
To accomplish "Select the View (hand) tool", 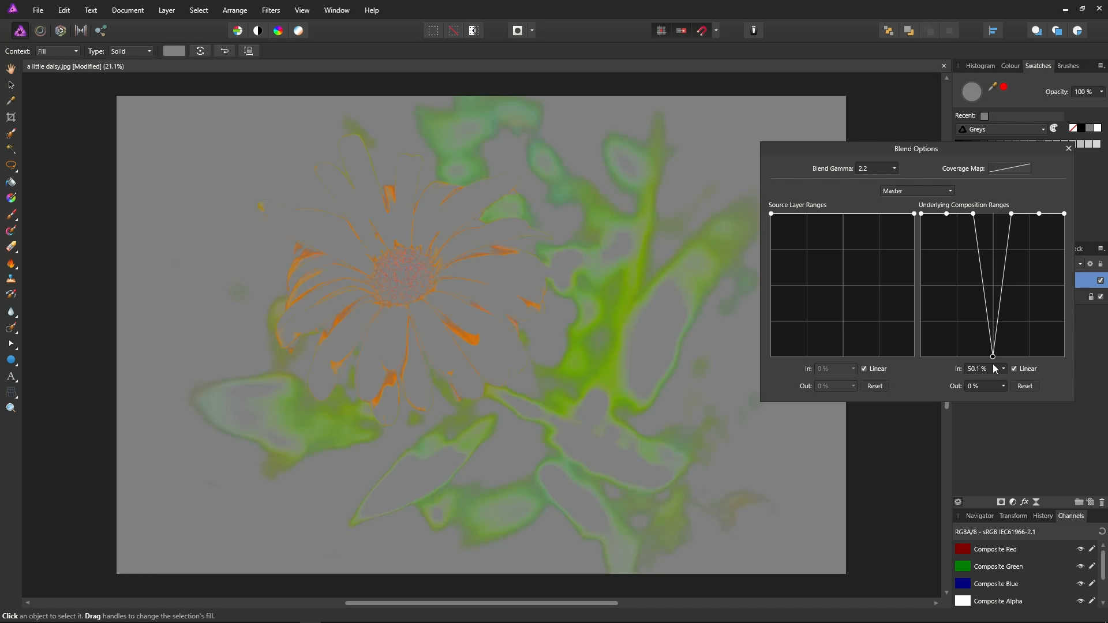I will (x=11, y=69).
